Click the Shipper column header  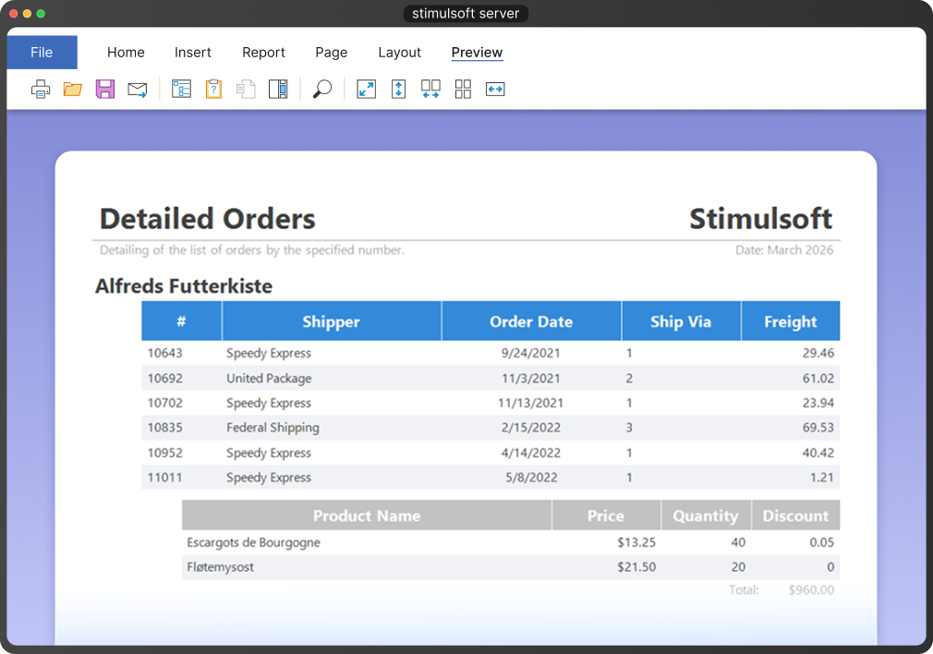[x=331, y=321]
